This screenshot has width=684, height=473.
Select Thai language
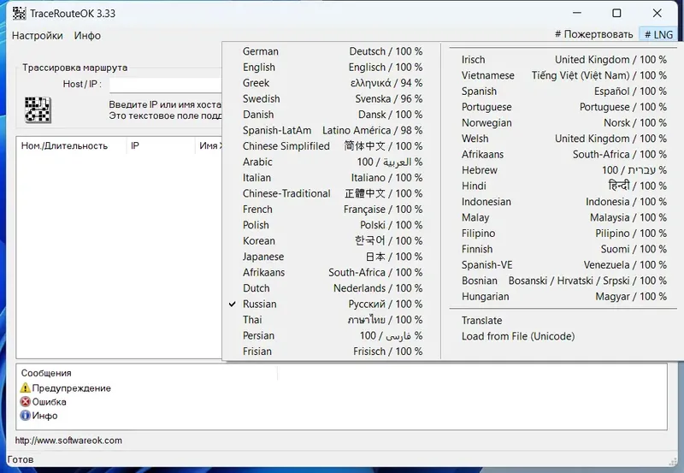click(332, 320)
